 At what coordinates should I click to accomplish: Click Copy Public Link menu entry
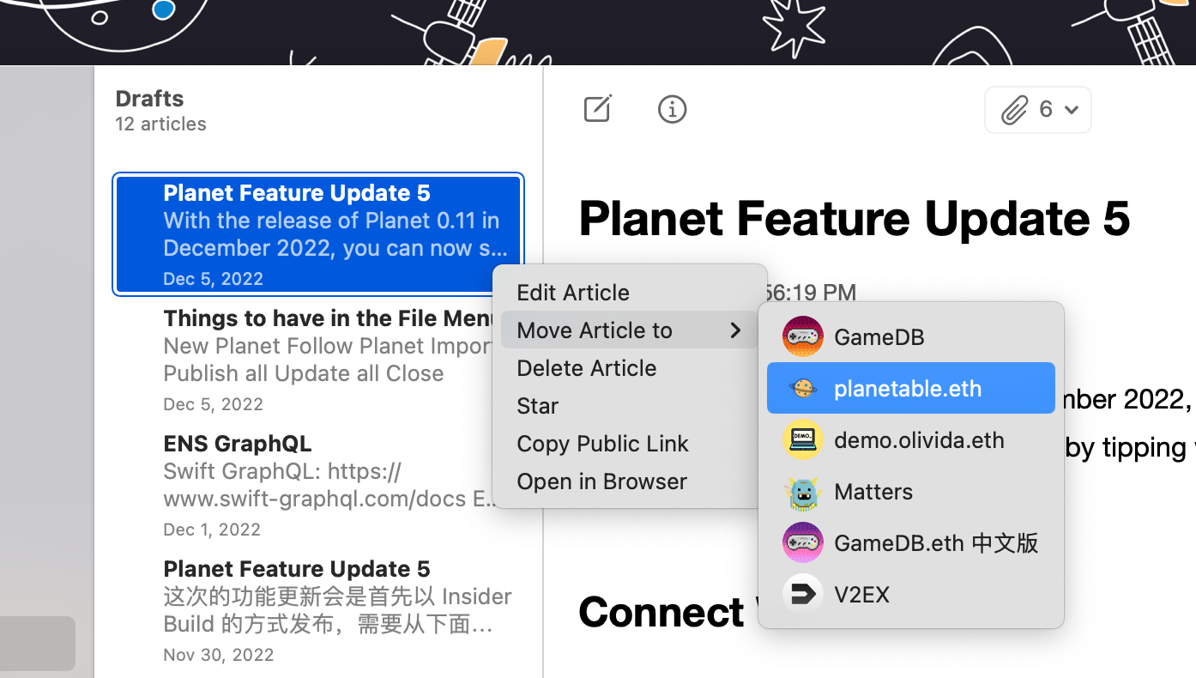602,444
